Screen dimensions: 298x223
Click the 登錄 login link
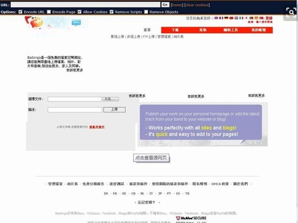click(x=269, y=18)
